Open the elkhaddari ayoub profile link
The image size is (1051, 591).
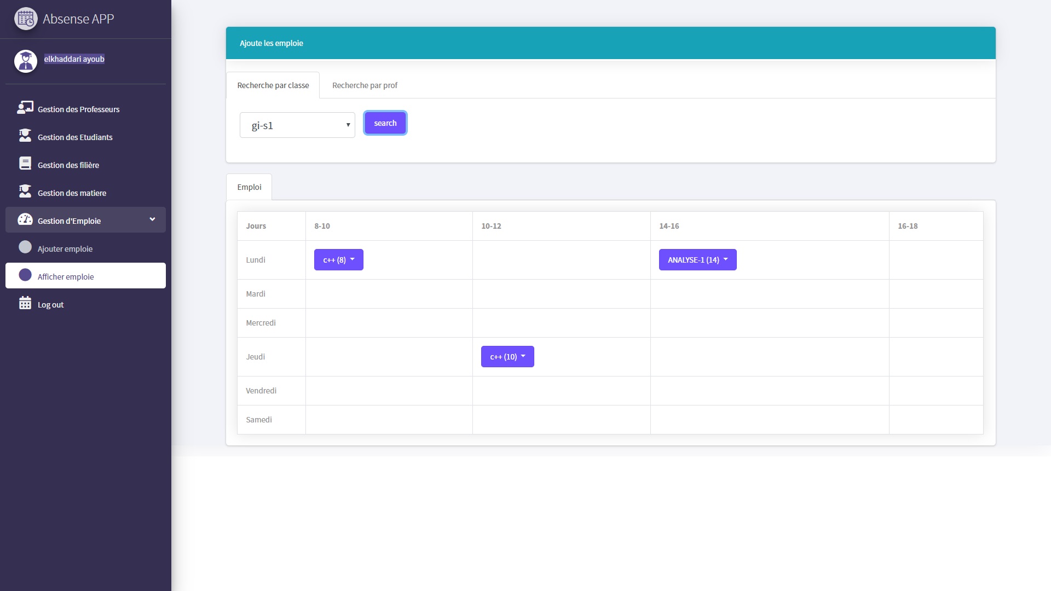click(74, 59)
